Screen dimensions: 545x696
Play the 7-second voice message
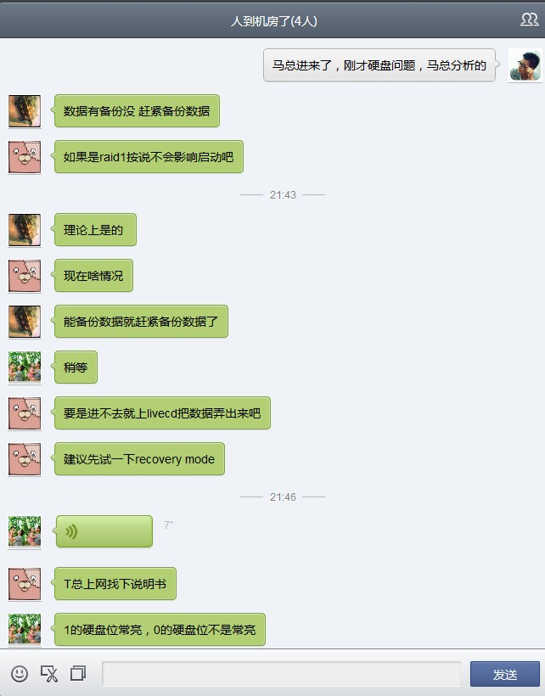(x=104, y=531)
